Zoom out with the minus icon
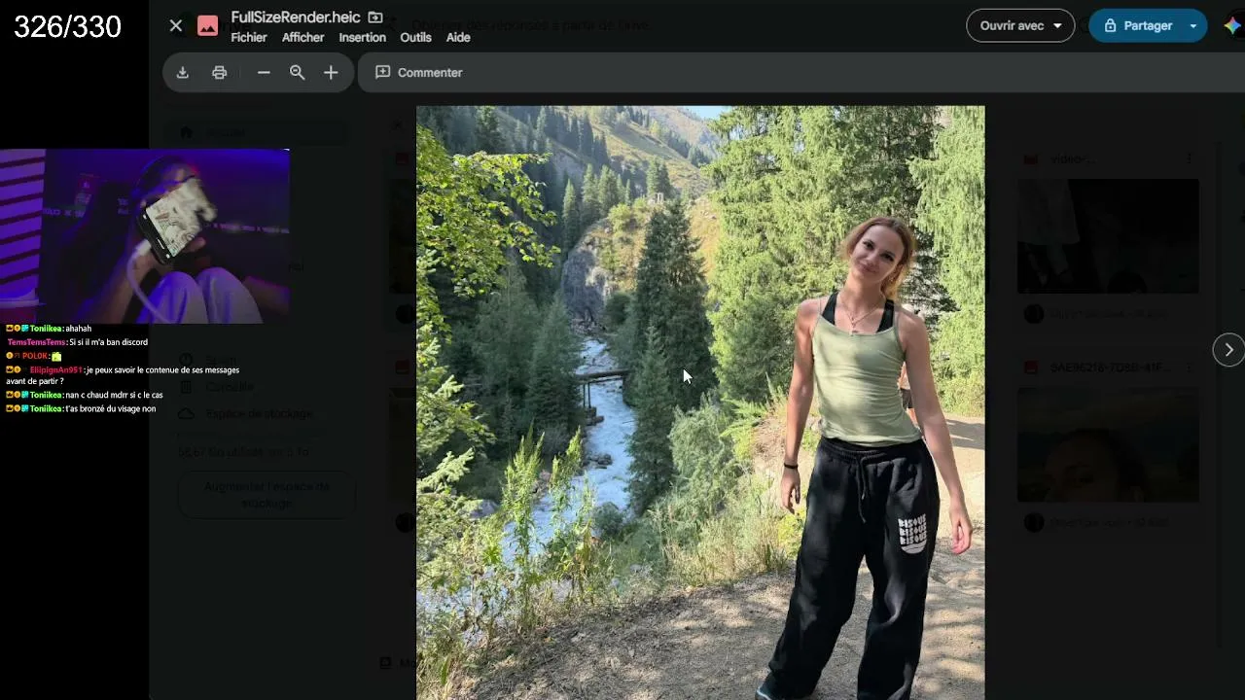The image size is (1245, 700). [264, 73]
